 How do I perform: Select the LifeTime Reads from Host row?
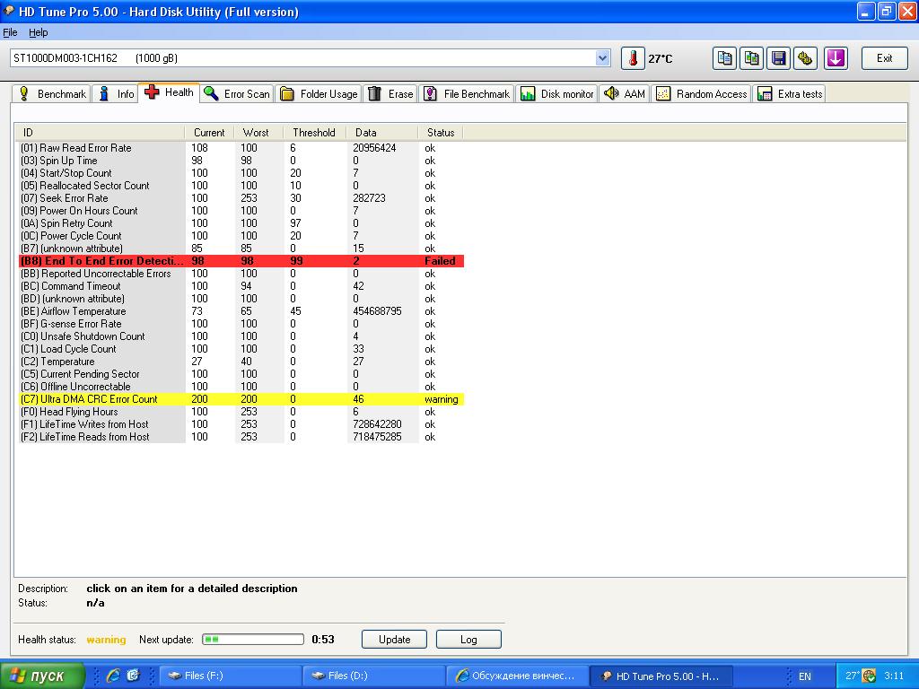point(241,437)
